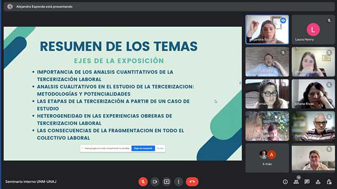
Task: Click the bullet 'IMPORTANCIA DE LOS ANALSIS CUANTITATIVOS'
Action: (x=105, y=76)
